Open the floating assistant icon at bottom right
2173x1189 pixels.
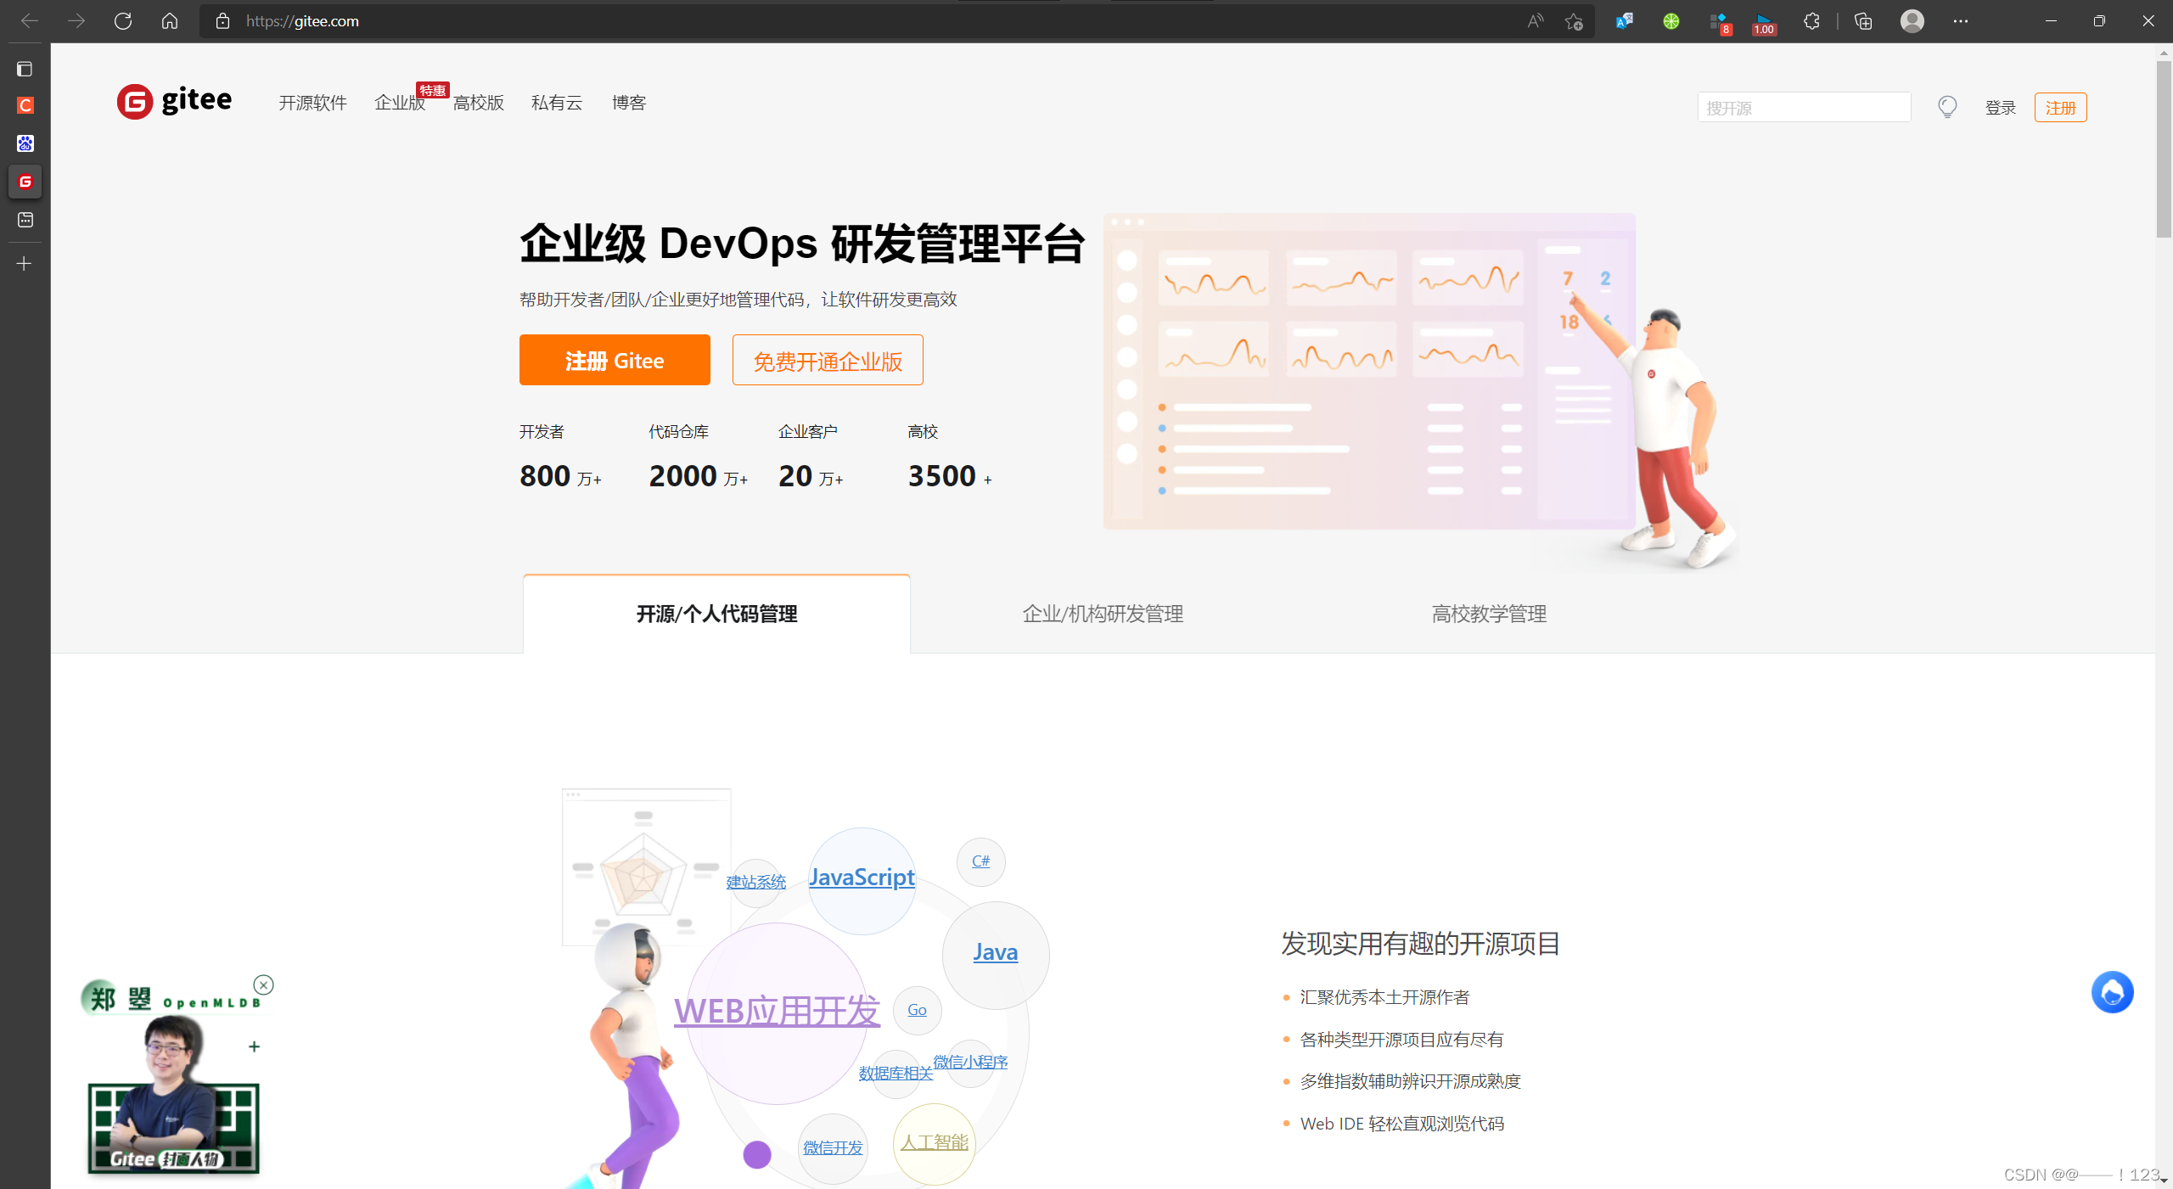click(2113, 991)
